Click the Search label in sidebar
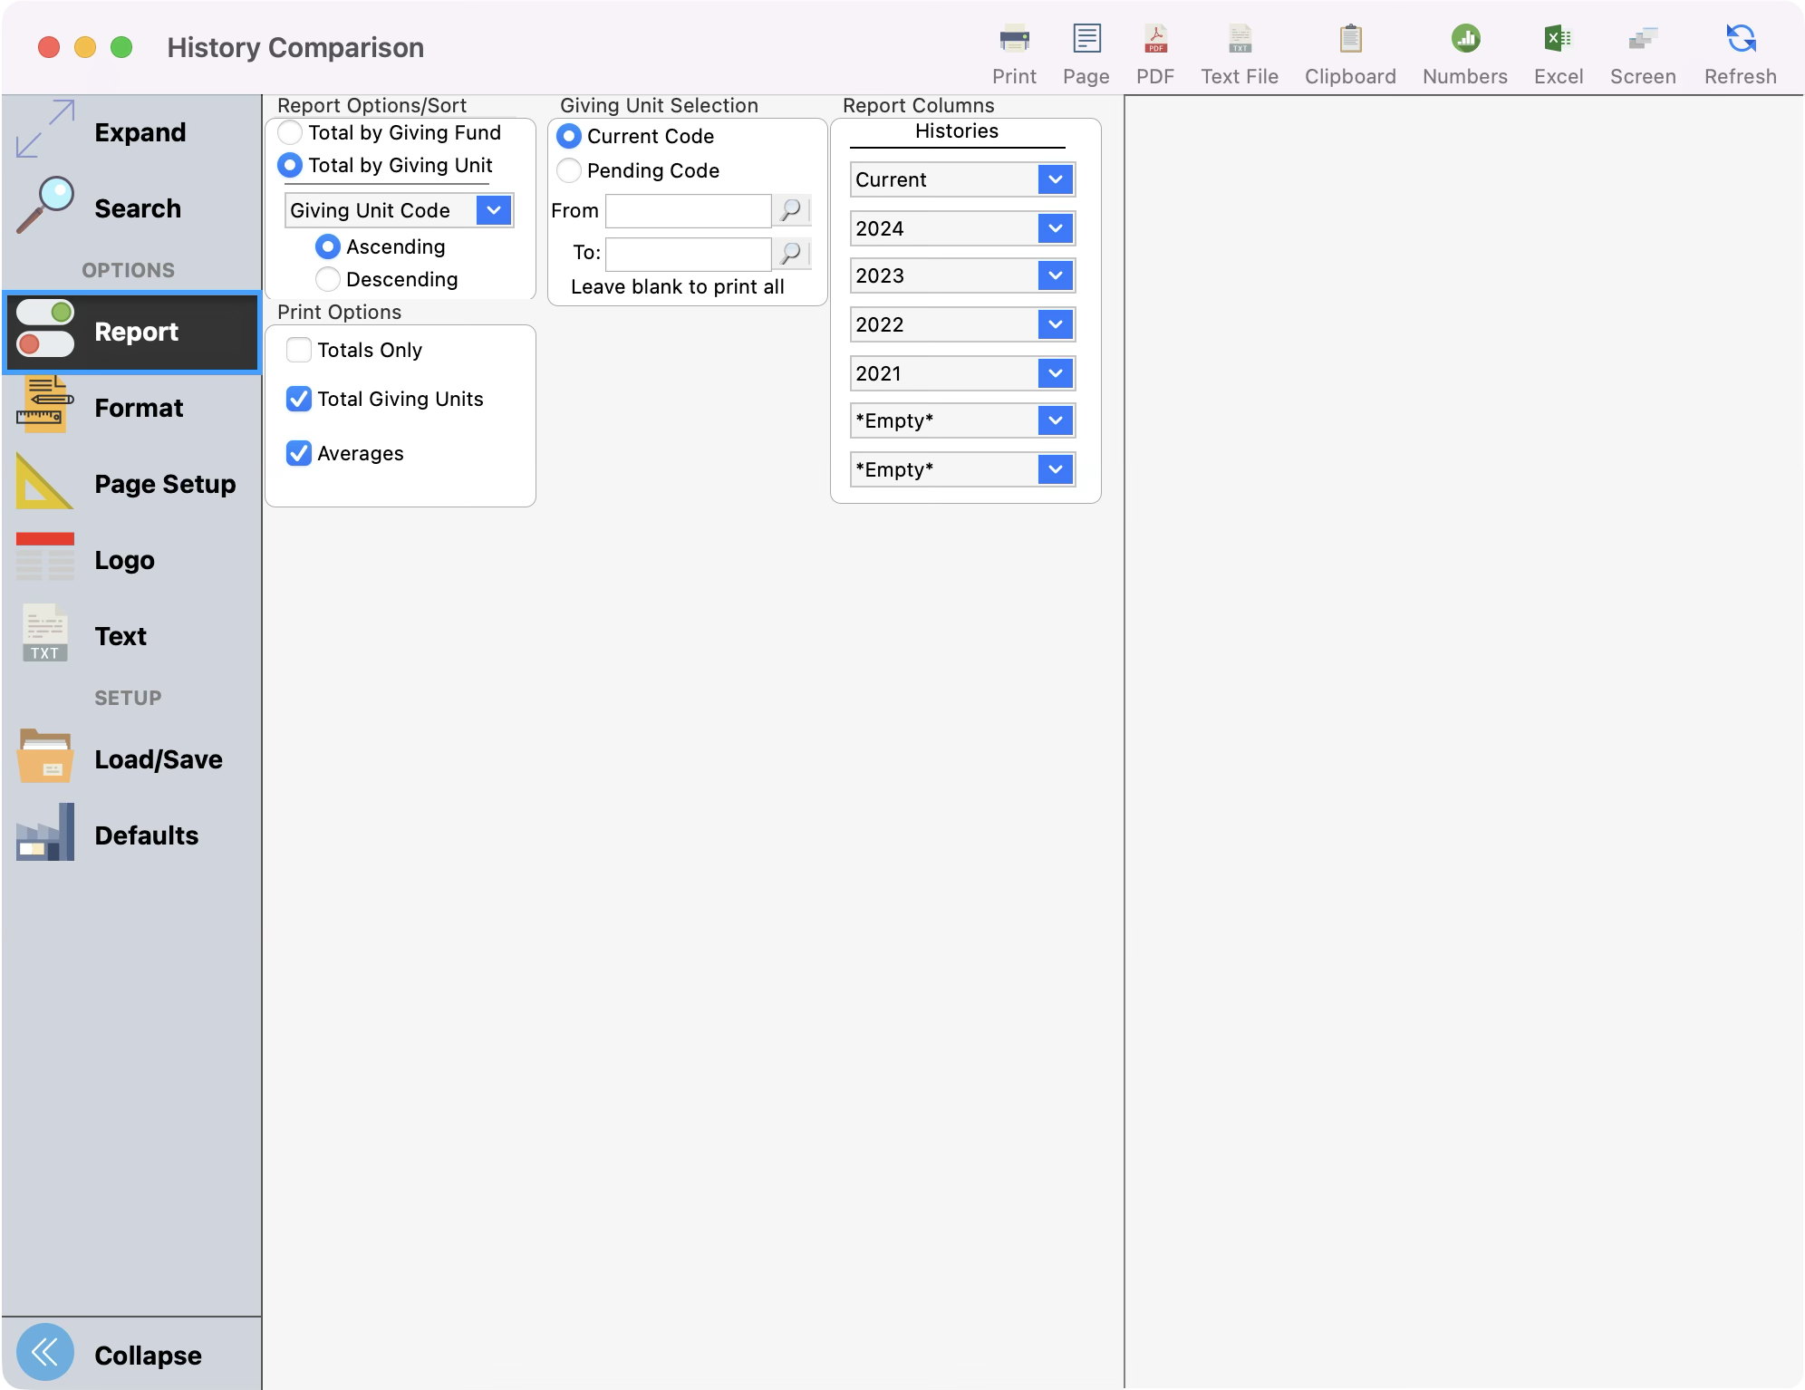Viewport: 1805px width, 1390px height. pyautogui.click(x=138, y=208)
